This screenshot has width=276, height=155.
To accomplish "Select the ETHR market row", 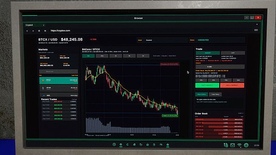I will [x=59, y=88].
